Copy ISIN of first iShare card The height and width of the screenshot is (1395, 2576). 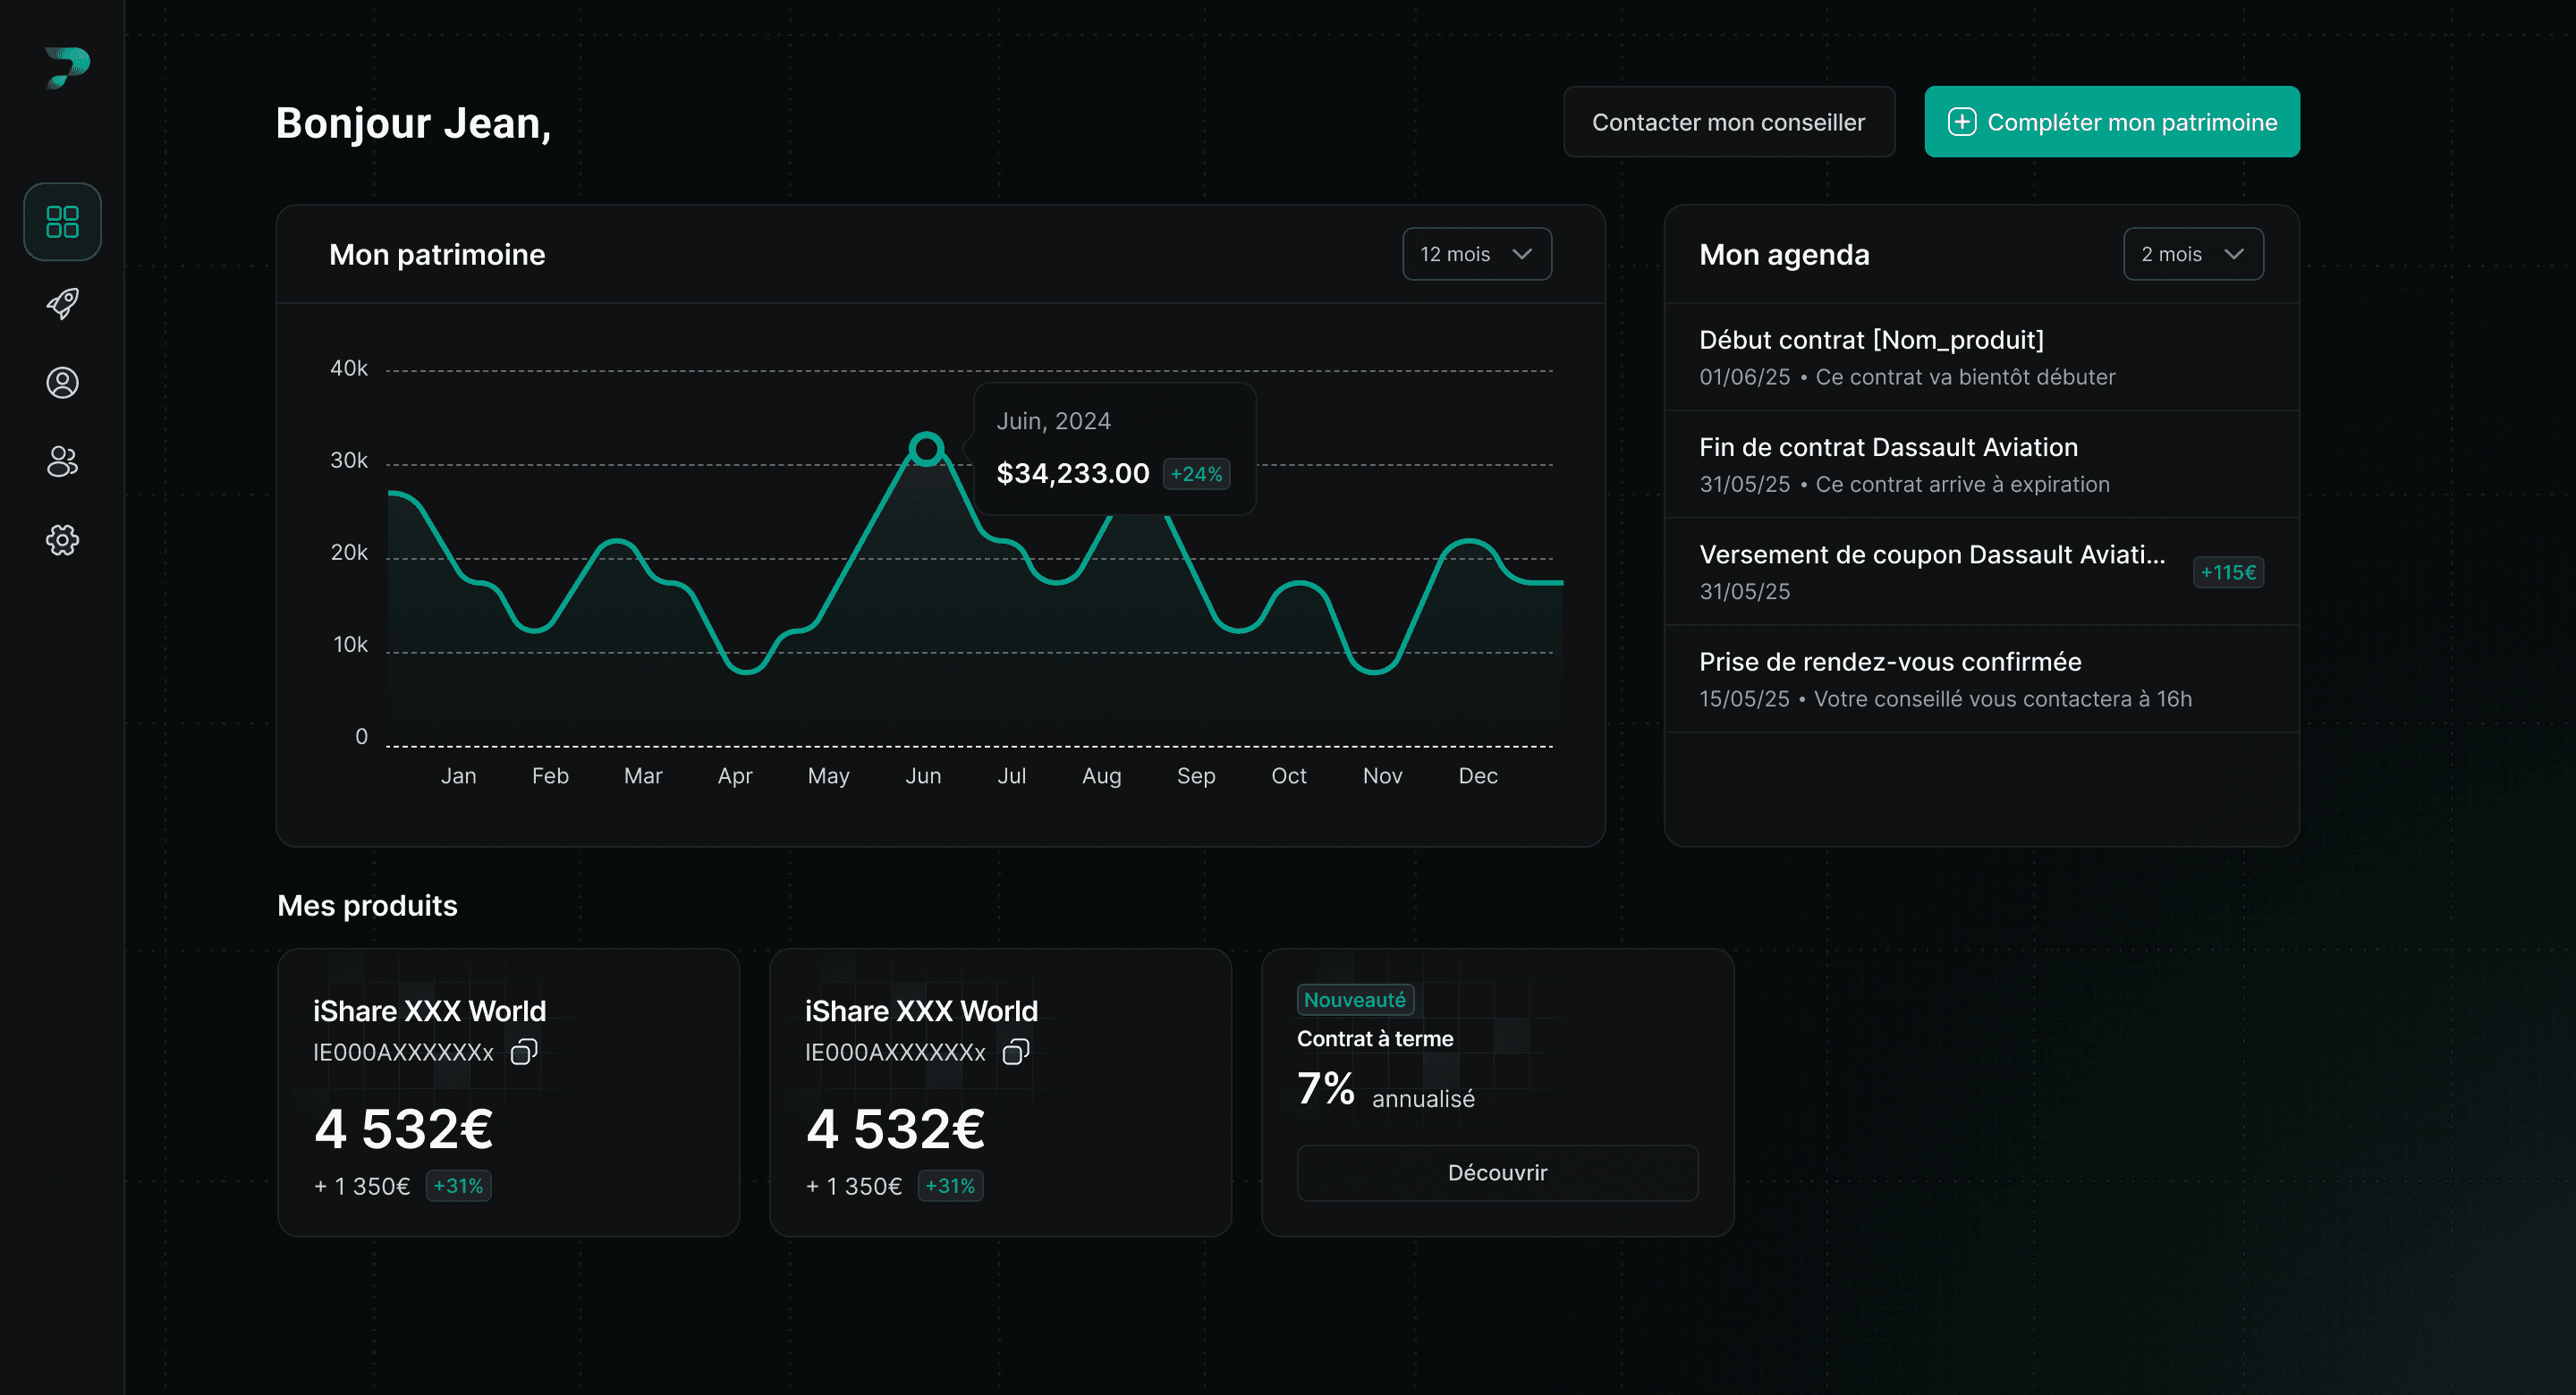tap(524, 1051)
